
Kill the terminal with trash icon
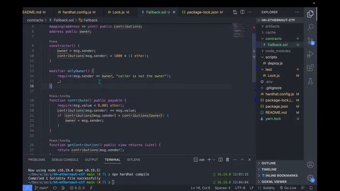pyautogui.click(x=227, y=160)
